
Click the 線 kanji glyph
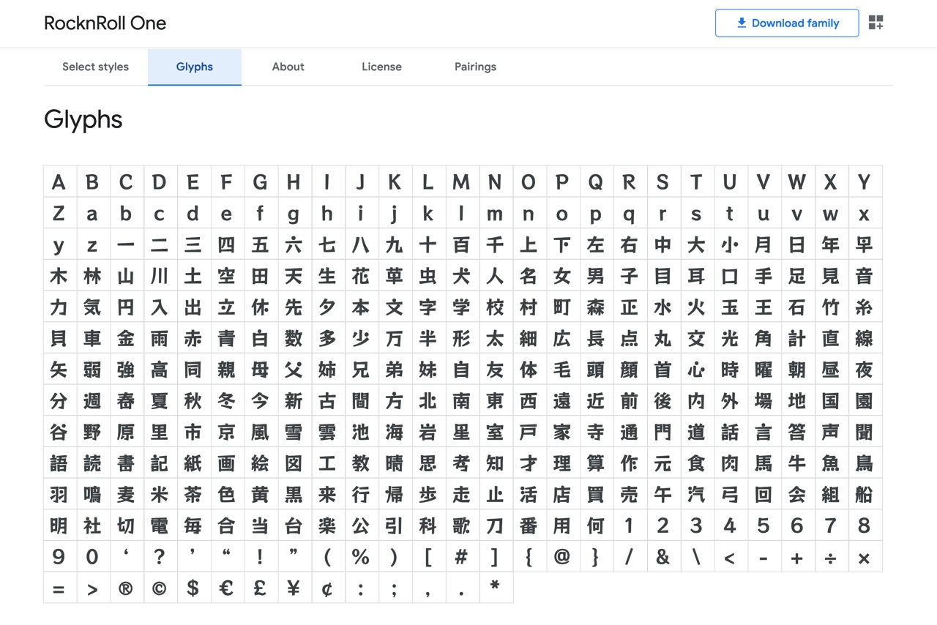pos(864,338)
